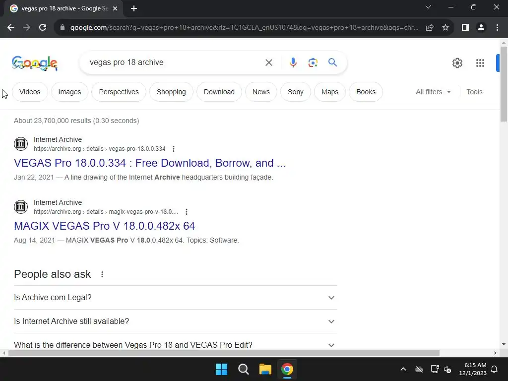Close the vegas pro 18 archive tab
The image size is (508, 381).
click(x=115, y=8)
